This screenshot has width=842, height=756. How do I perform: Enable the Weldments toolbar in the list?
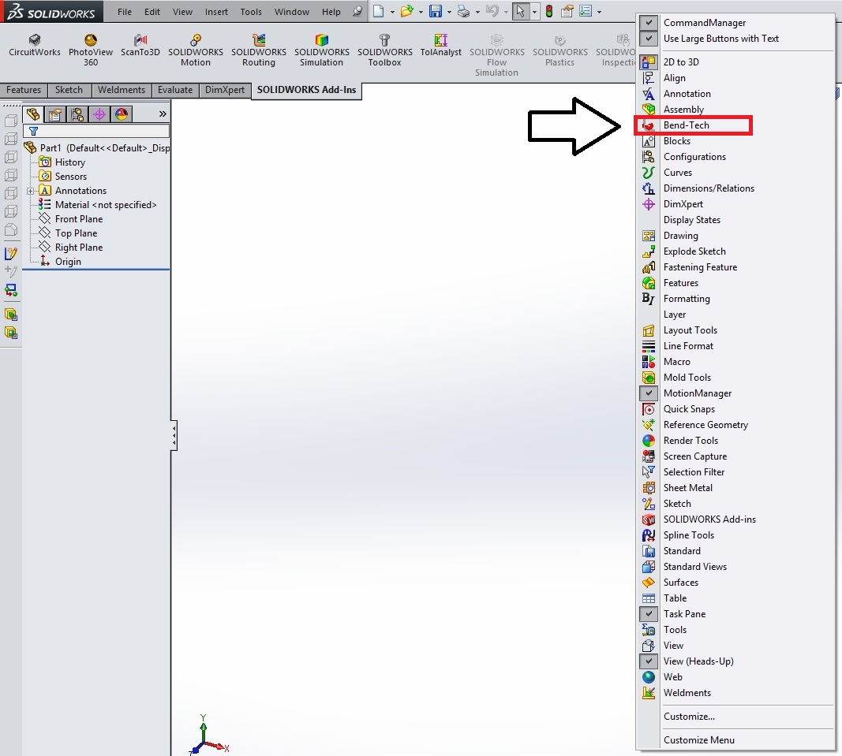[x=687, y=693]
